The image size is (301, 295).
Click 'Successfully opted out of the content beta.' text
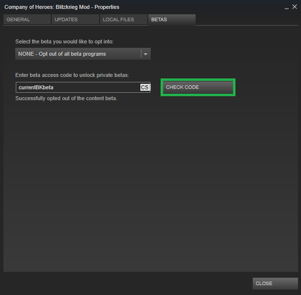(66, 98)
